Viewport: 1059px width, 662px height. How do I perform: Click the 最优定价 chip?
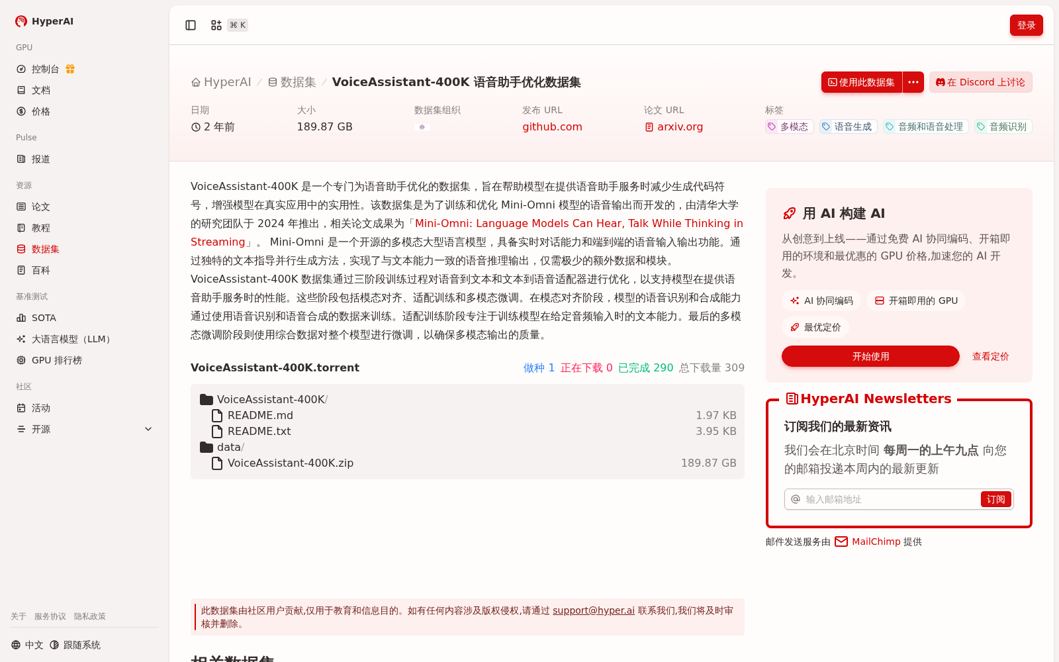click(815, 327)
